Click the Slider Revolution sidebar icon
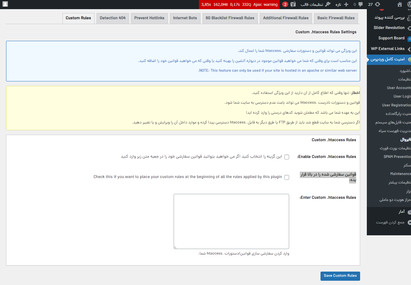The width and height of the screenshot is (411, 285). click(409, 28)
